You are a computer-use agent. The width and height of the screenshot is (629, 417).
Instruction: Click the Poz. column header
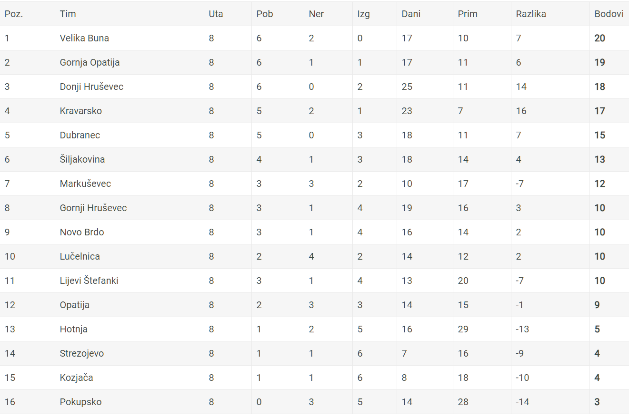(x=14, y=14)
